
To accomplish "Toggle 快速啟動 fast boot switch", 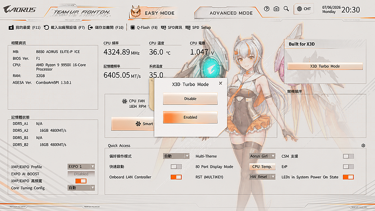I will (176, 167).
